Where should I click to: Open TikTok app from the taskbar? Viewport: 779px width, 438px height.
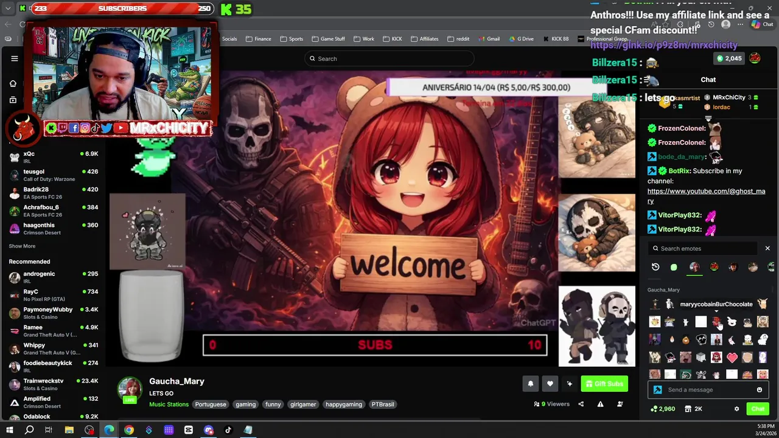[x=228, y=430]
